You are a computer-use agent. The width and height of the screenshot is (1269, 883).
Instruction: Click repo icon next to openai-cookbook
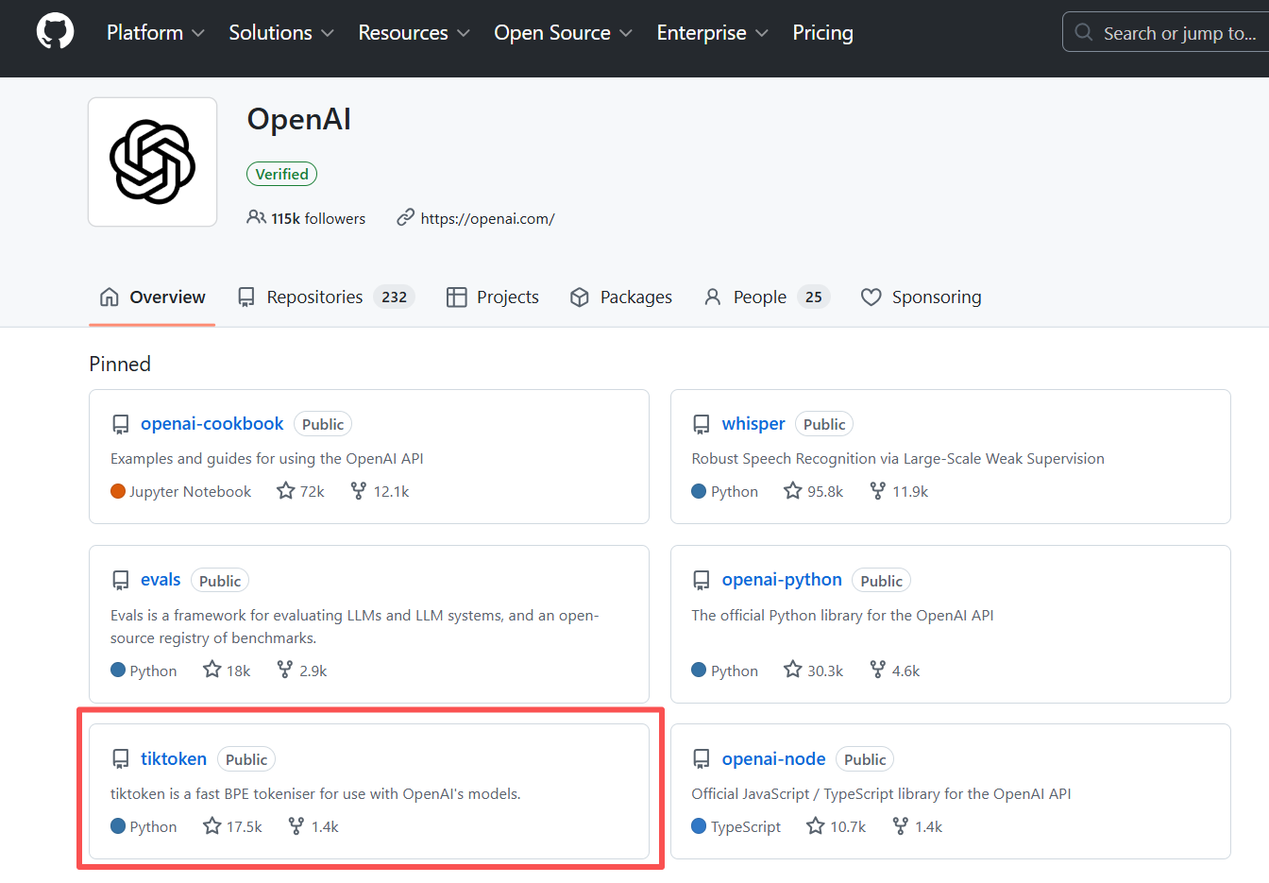pos(121,424)
